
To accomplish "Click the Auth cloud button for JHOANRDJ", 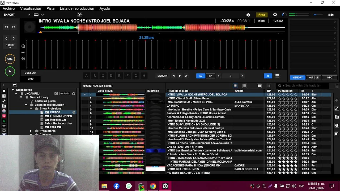I will (64, 94).
